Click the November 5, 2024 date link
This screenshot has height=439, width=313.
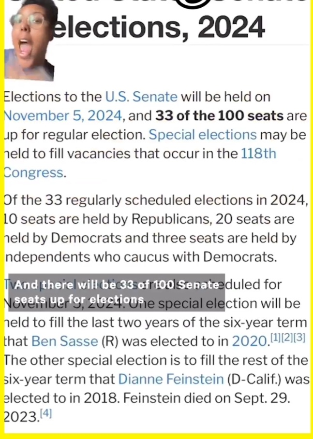pos(64,116)
